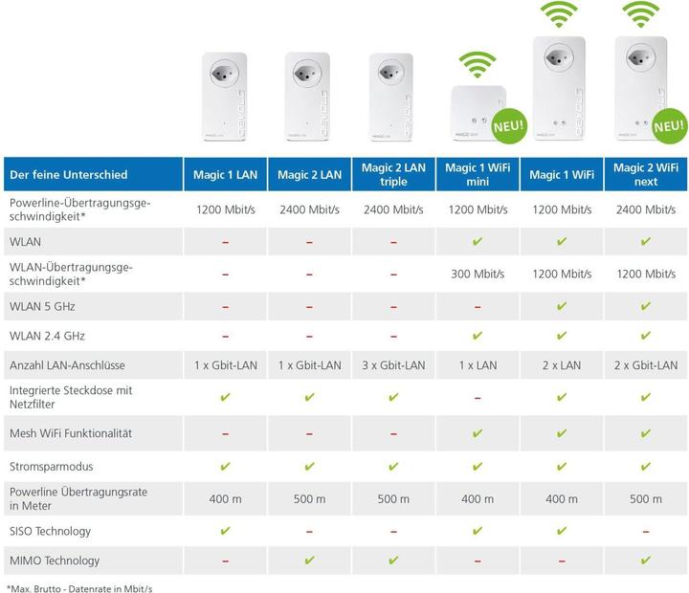Click the Steckdose dash for Magic 1 WiFi mini
This screenshot has width=689, height=593.
pos(478,399)
